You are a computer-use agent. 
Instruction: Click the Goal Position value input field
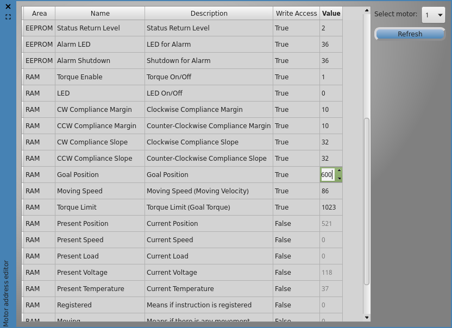(327, 175)
